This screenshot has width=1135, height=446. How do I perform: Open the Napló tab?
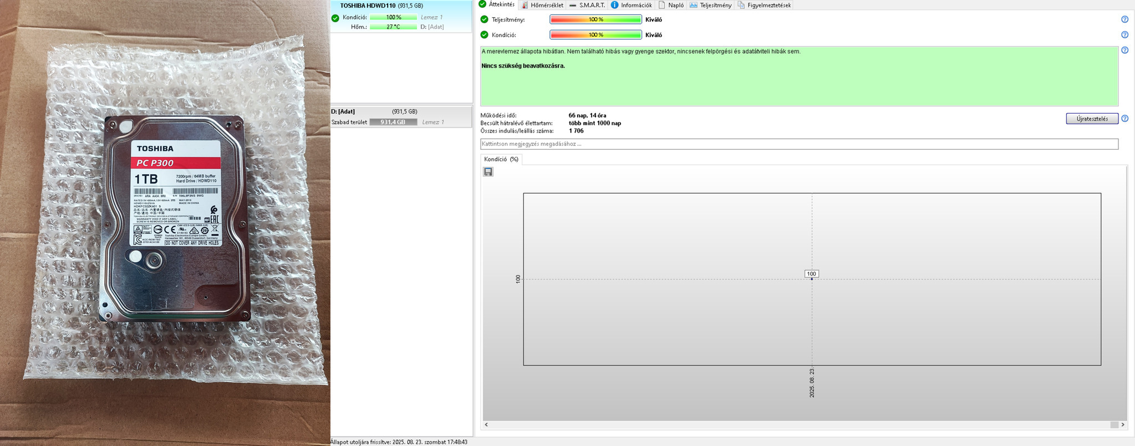tap(671, 5)
